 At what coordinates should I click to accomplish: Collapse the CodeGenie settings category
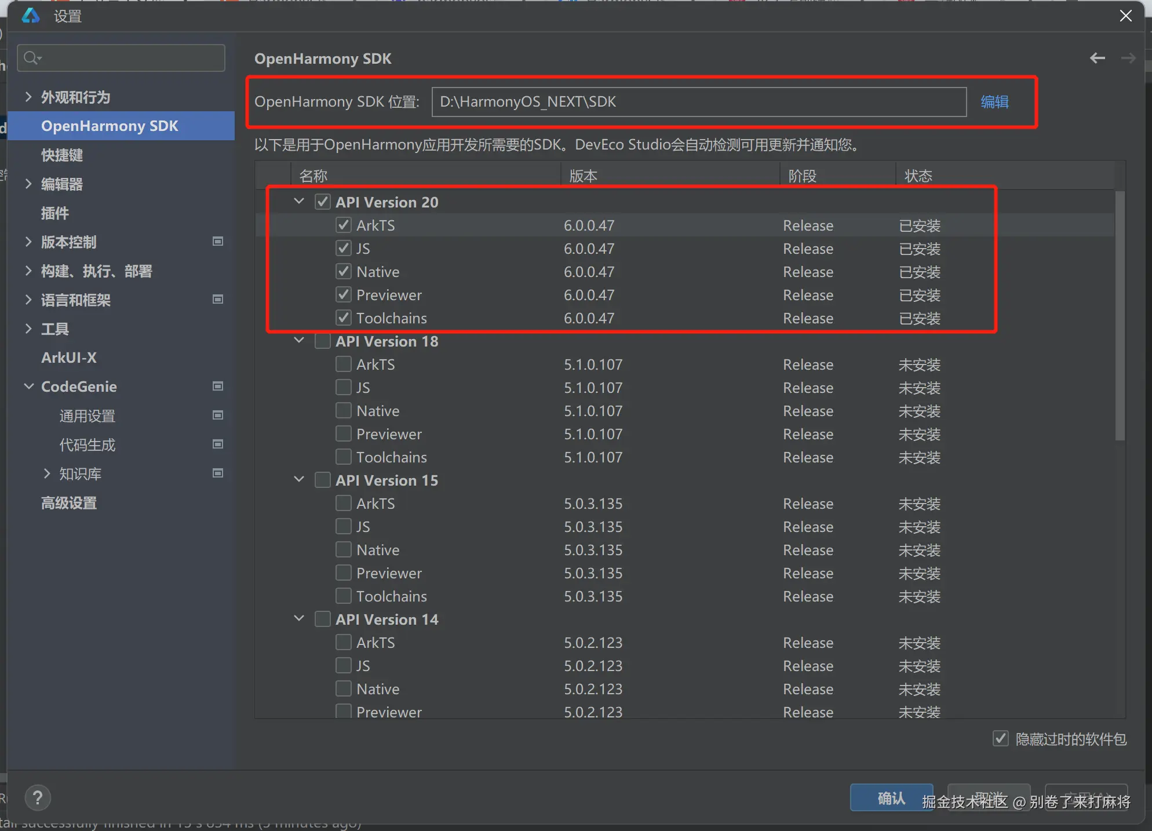click(28, 387)
